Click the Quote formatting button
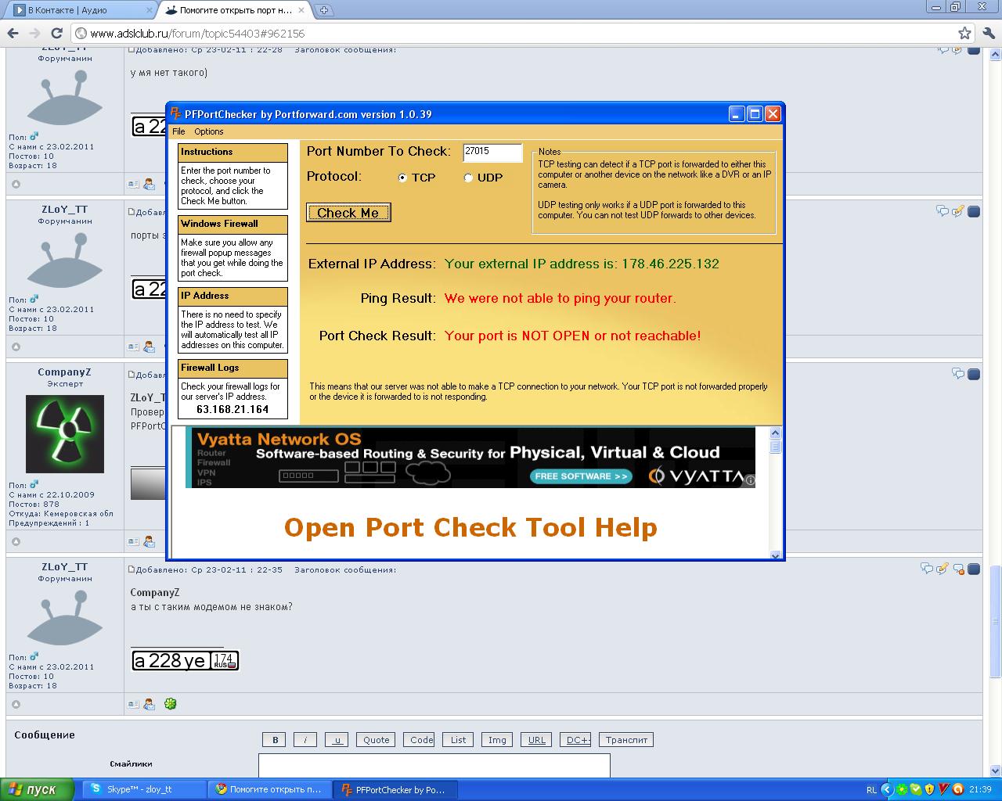 click(376, 739)
